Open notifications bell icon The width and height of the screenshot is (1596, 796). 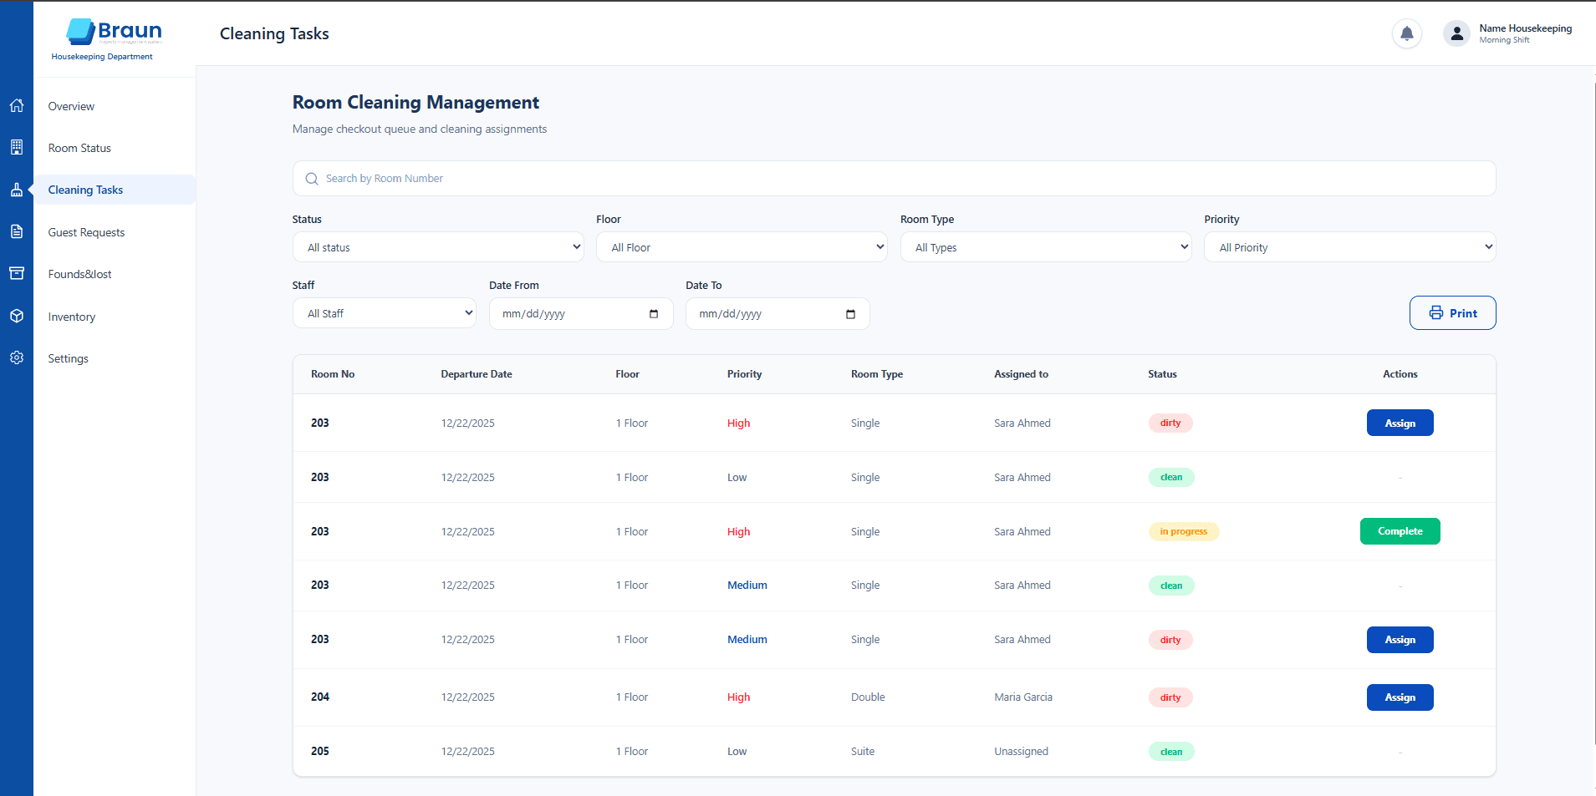tap(1407, 33)
